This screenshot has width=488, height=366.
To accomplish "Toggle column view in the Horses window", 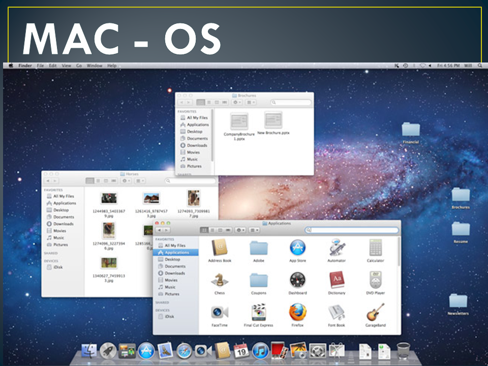I will (x=107, y=180).
